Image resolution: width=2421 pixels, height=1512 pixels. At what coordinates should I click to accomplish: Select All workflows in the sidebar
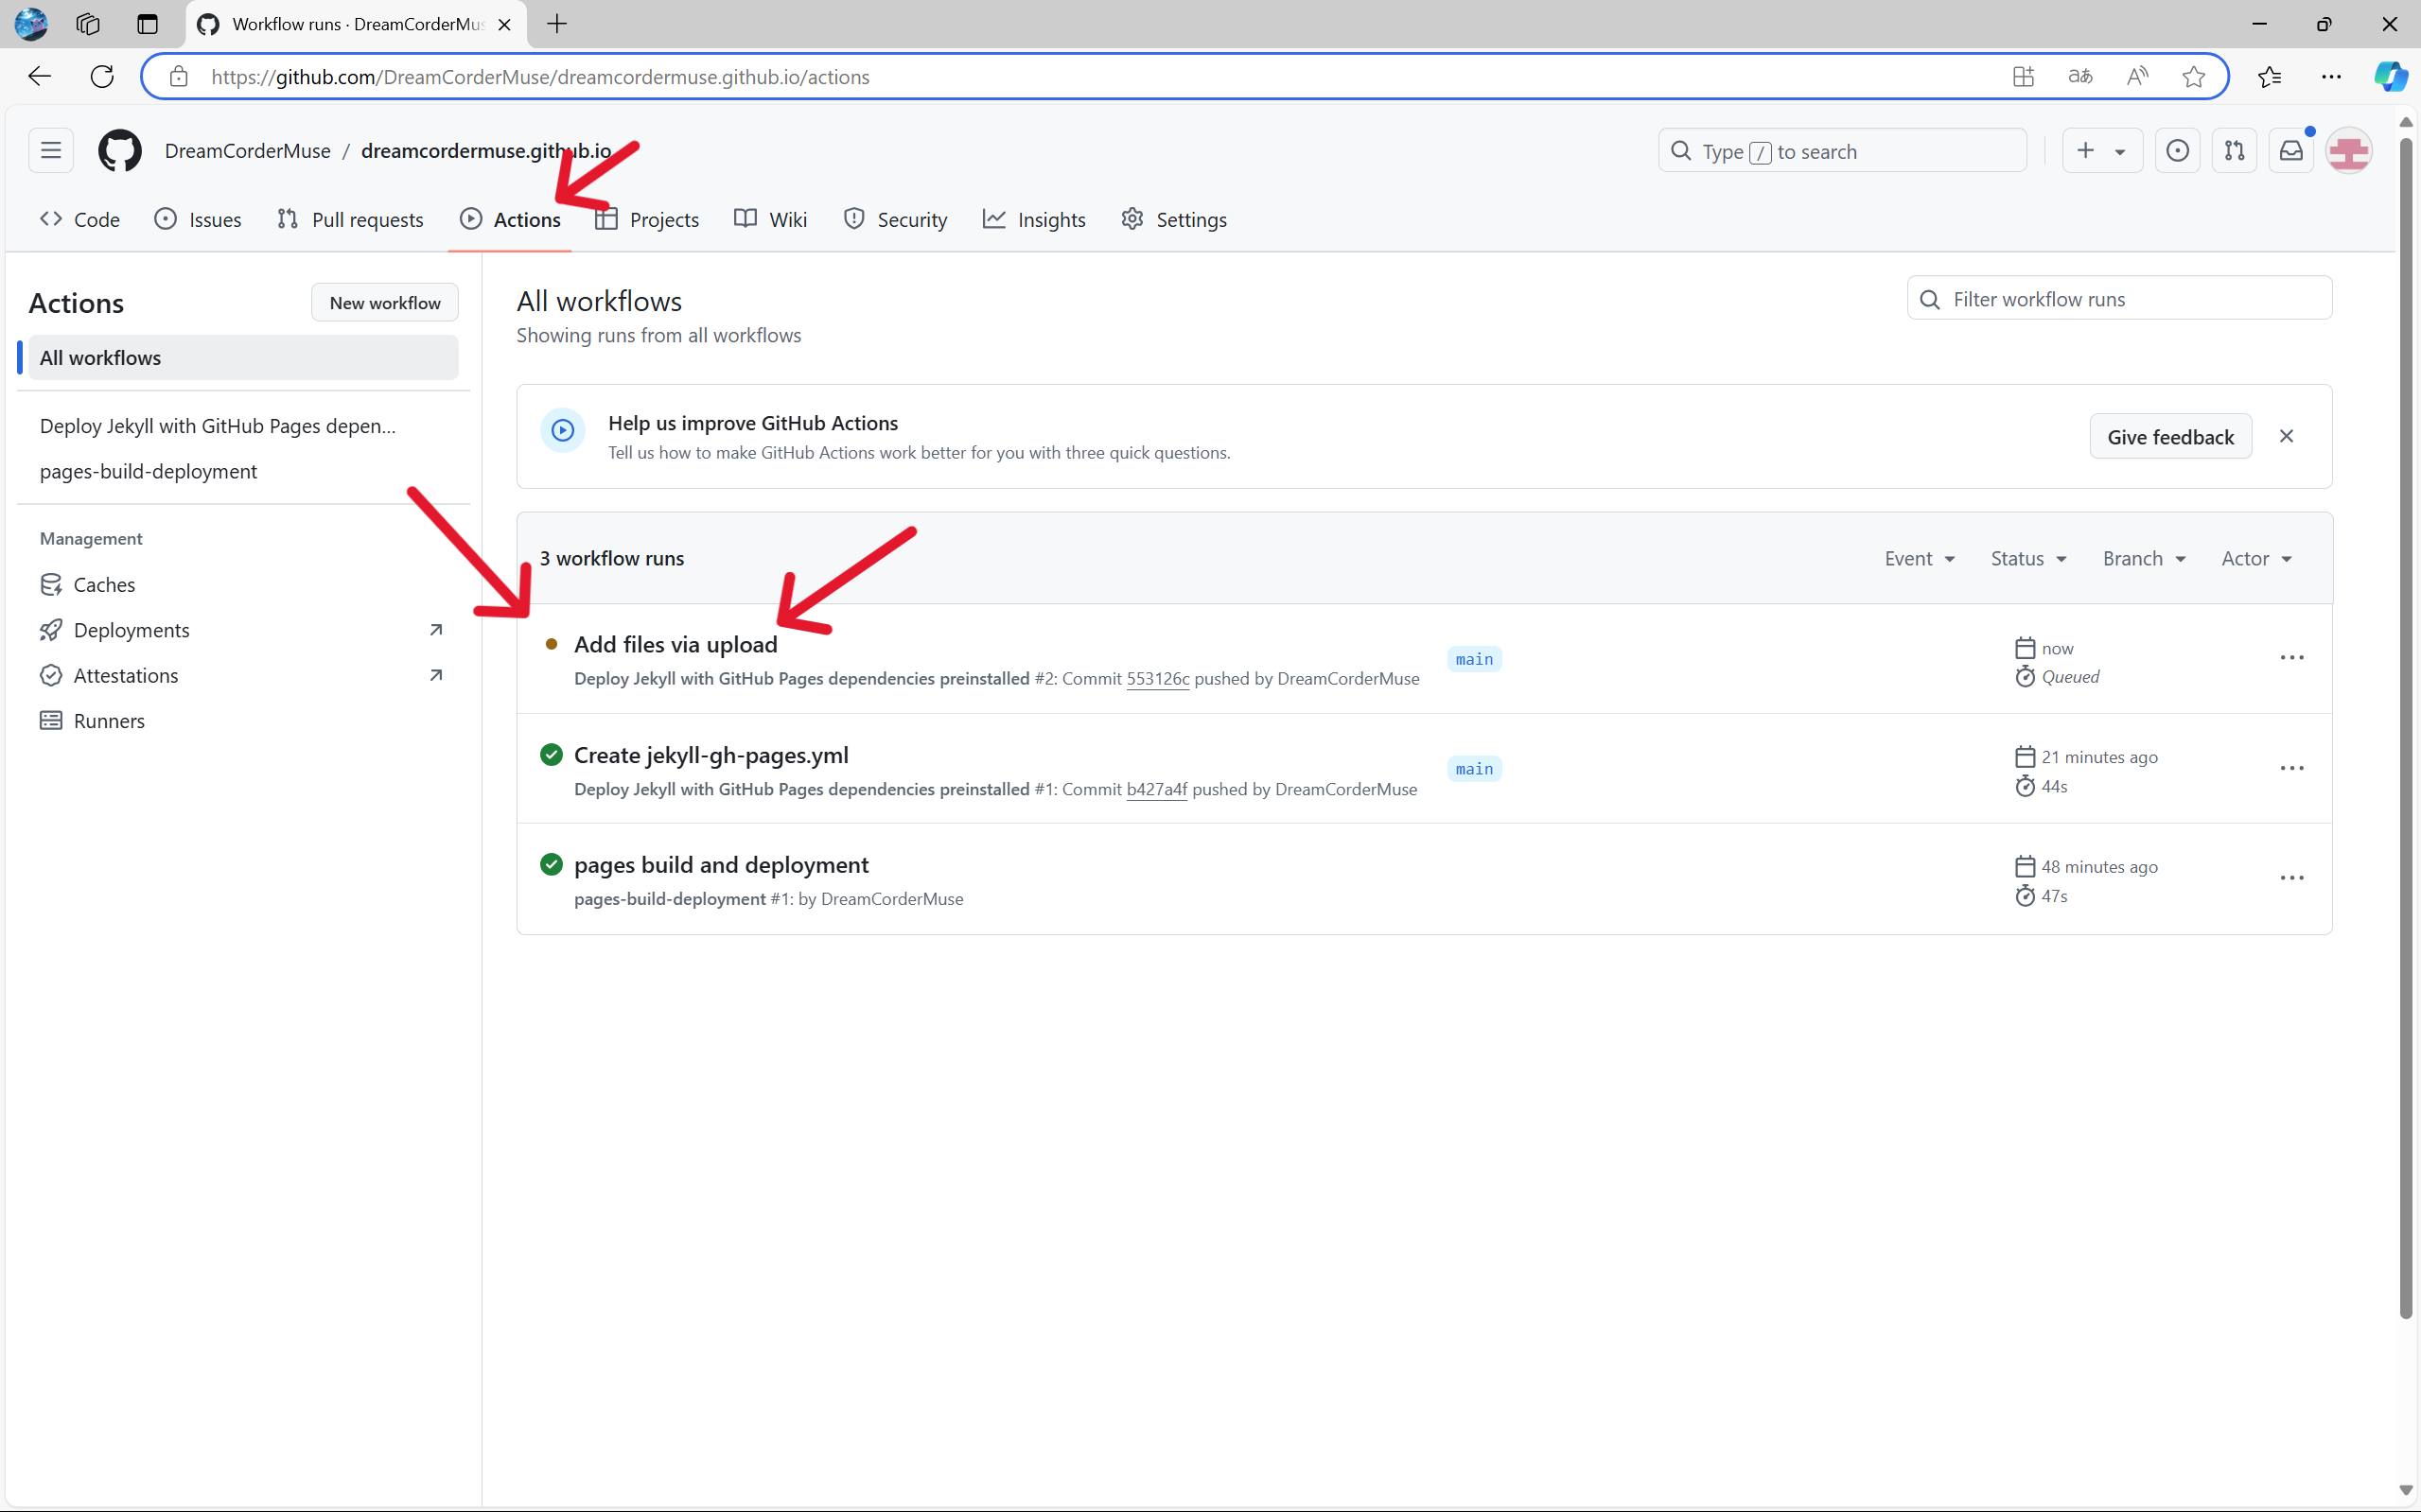(243, 357)
